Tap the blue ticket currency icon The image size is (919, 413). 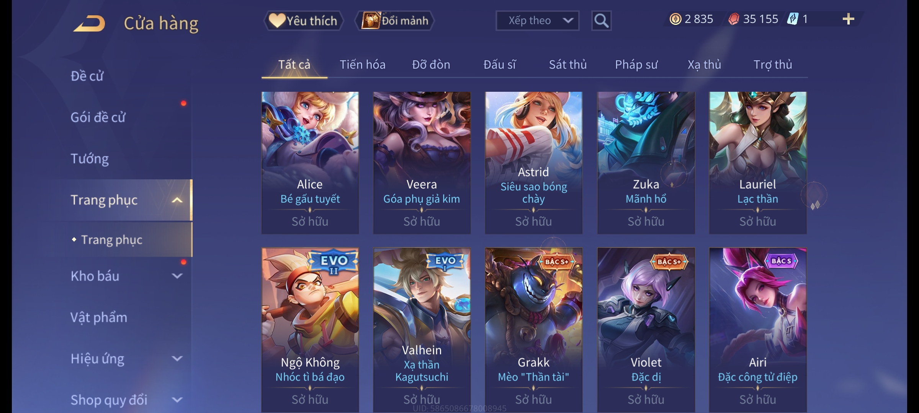point(793,19)
